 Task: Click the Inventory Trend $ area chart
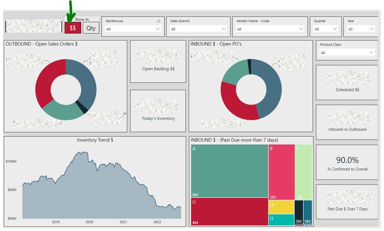(x=102, y=185)
